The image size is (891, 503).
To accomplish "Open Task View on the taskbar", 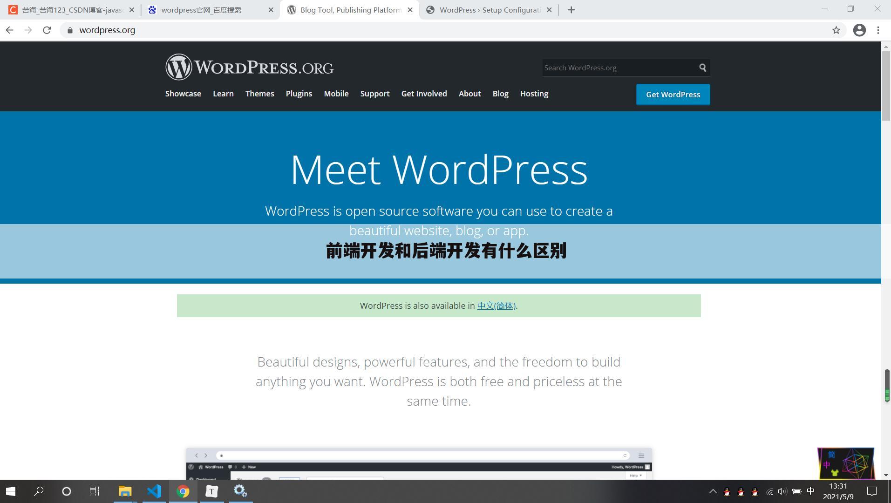I will pos(95,491).
